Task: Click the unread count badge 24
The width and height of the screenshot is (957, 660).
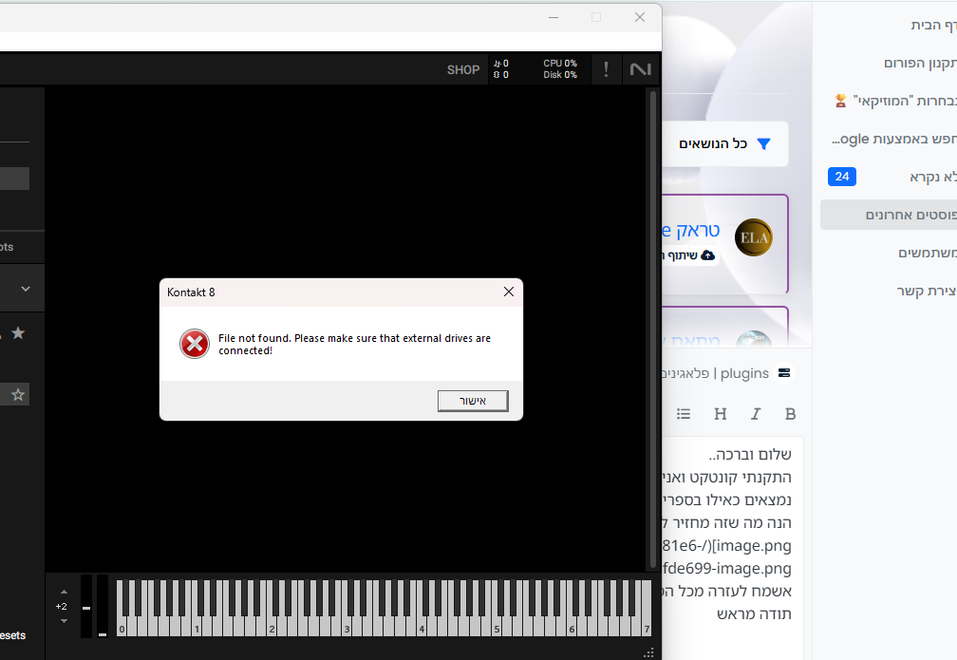Action: (842, 177)
